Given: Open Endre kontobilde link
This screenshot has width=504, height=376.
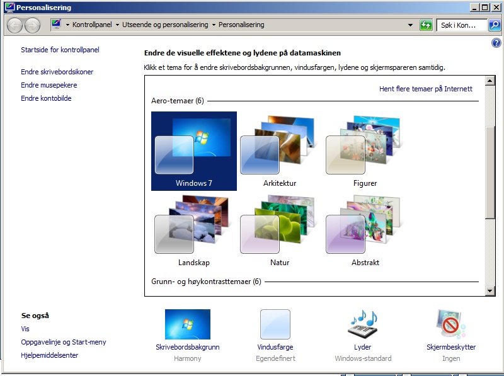Looking at the screenshot, I should [46, 98].
